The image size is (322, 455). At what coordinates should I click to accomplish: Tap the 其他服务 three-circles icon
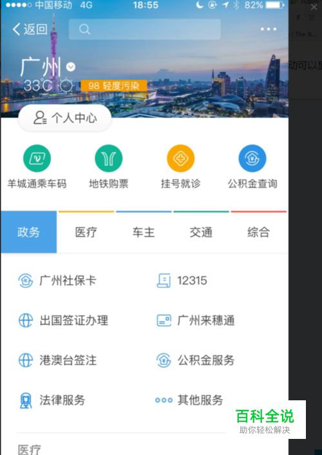point(164,400)
